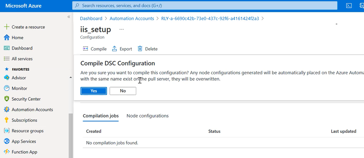Viewport: 364px width, 158px height.
Task: Cancel compilation by clicking No
Action: pyautogui.click(x=123, y=91)
